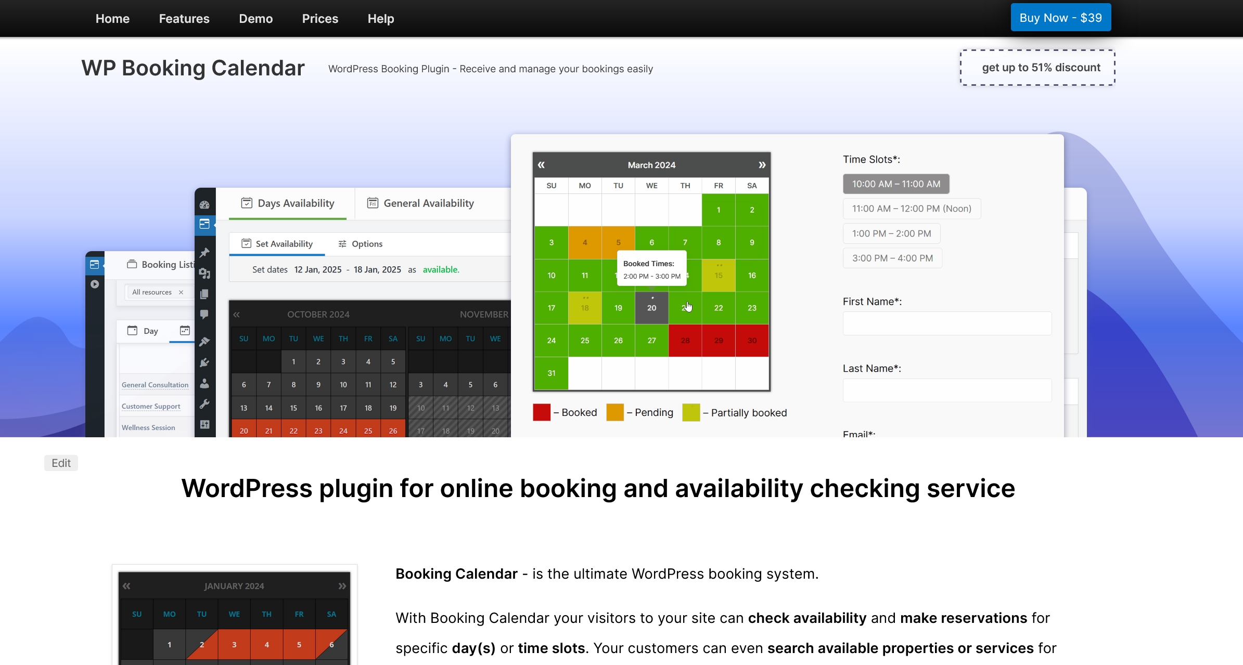
Task: Open Prices in top navigation
Action: click(320, 19)
